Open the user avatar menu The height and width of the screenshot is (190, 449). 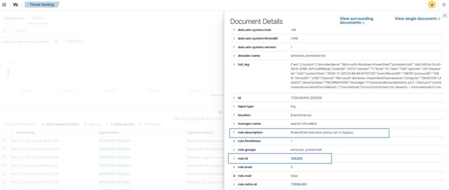pos(431,5)
